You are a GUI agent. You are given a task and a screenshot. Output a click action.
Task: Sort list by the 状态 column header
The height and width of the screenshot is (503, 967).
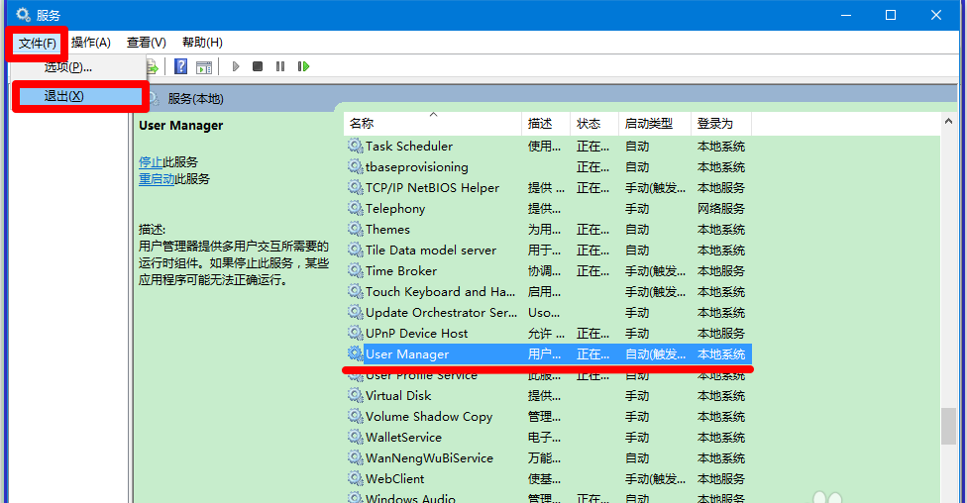(594, 124)
